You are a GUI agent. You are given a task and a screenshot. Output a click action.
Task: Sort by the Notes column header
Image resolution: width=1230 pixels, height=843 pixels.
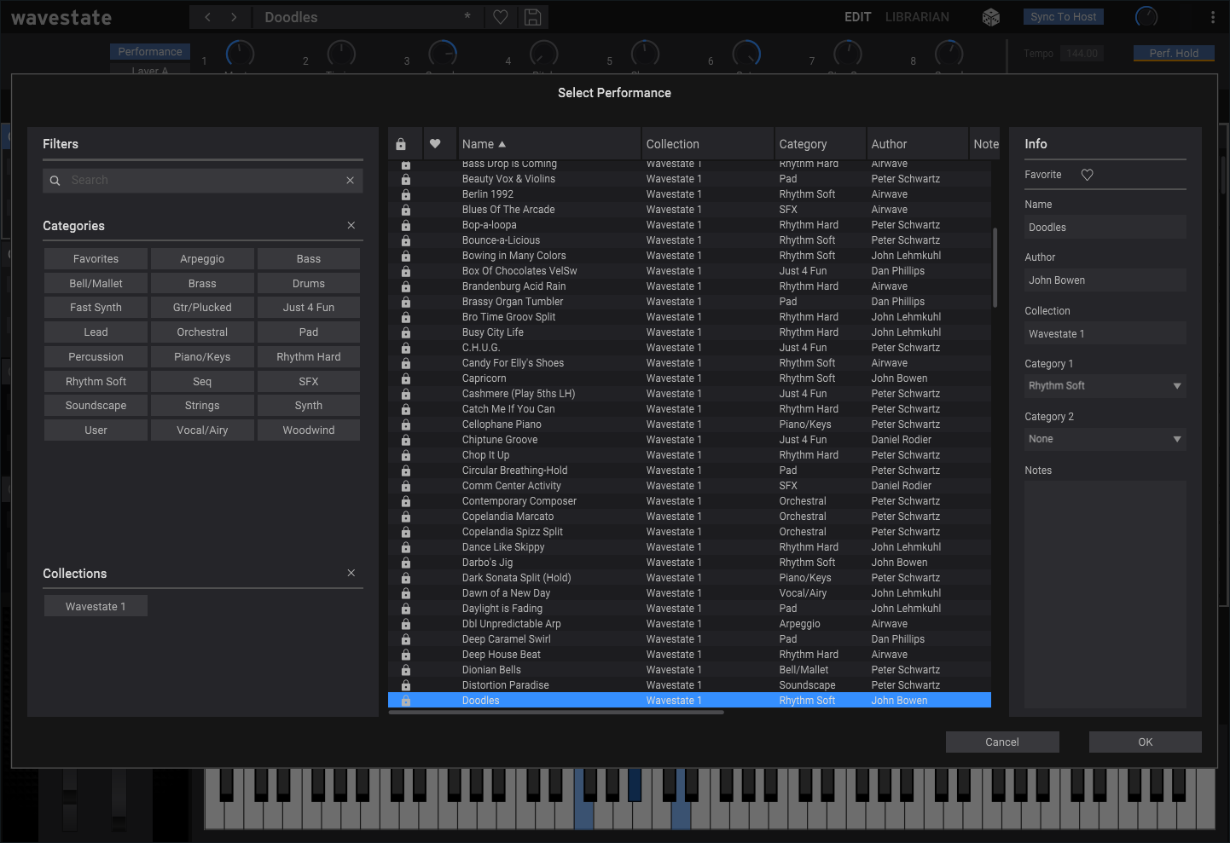(986, 144)
